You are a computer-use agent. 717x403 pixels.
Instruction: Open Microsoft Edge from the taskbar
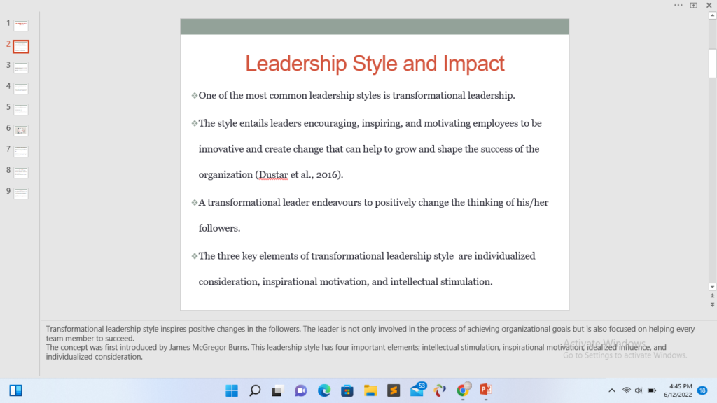coord(323,390)
